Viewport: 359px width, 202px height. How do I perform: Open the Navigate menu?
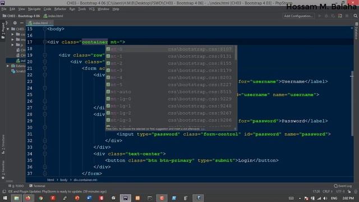[x=34, y=9]
